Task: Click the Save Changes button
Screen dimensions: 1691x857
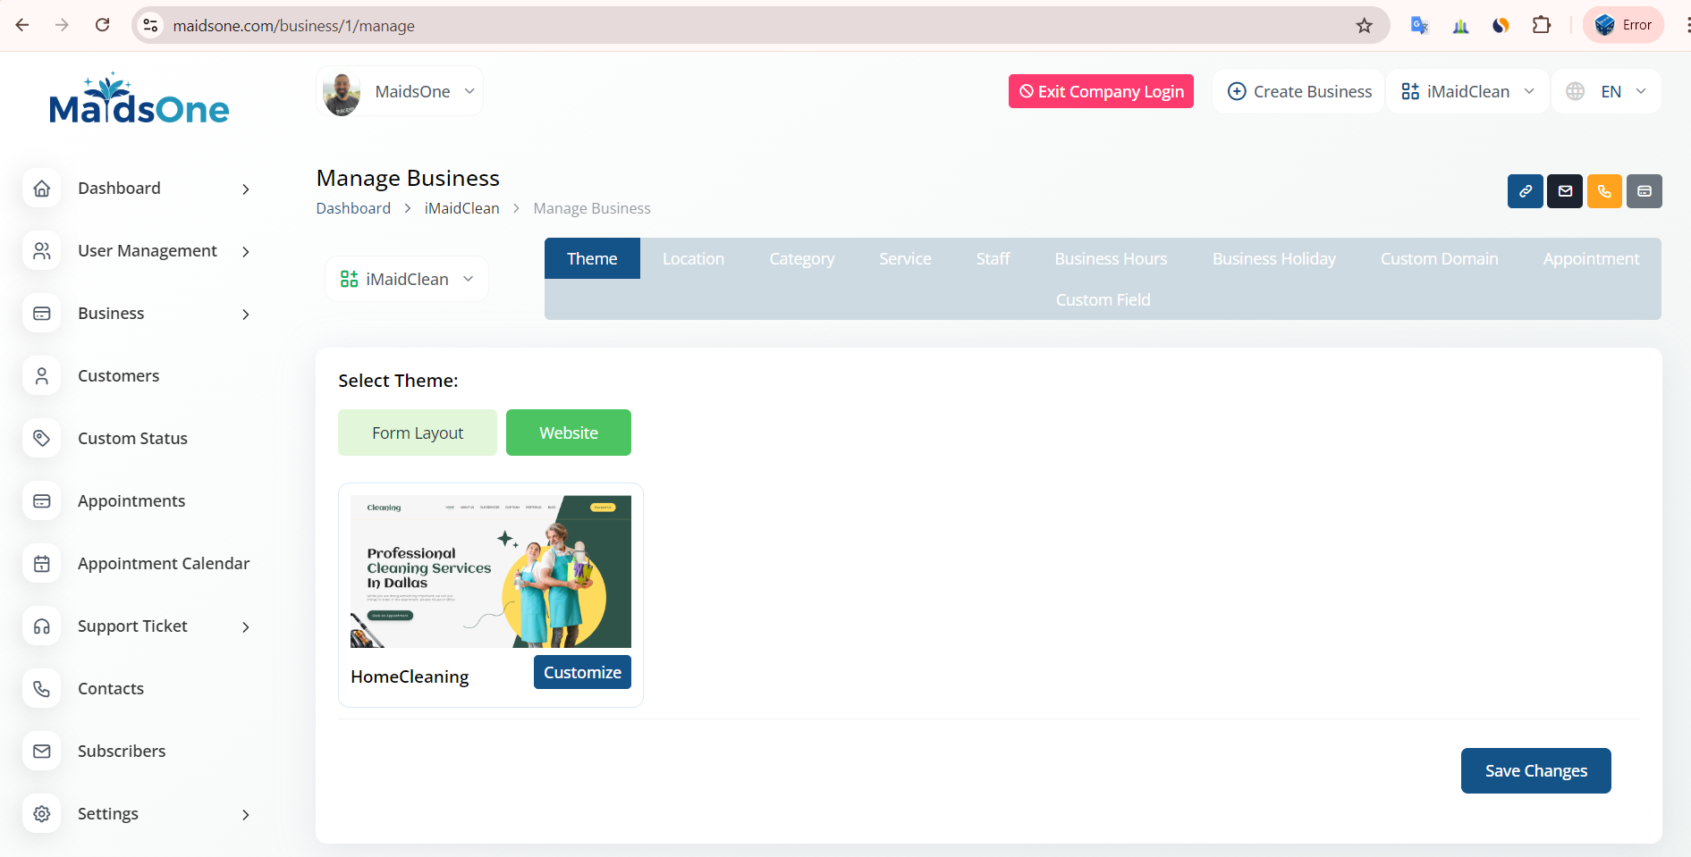Action: pyautogui.click(x=1535, y=771)
